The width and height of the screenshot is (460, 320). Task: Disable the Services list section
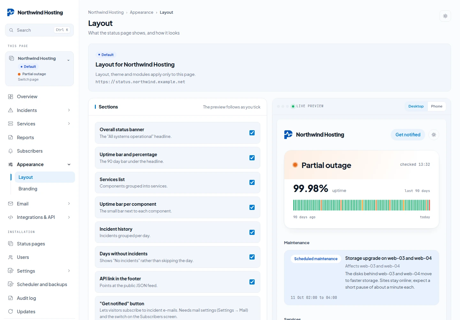click(x=252, y=182)
